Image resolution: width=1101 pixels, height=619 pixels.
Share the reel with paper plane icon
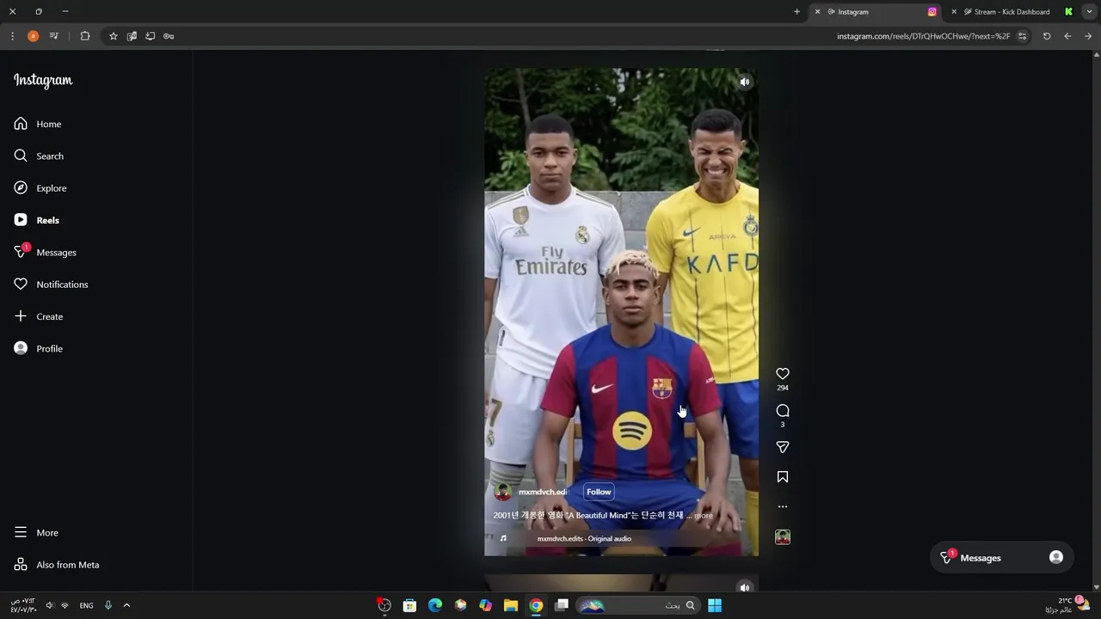[783, 447]
